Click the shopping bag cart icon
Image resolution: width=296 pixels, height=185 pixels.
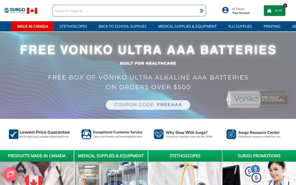coord(269,11)
